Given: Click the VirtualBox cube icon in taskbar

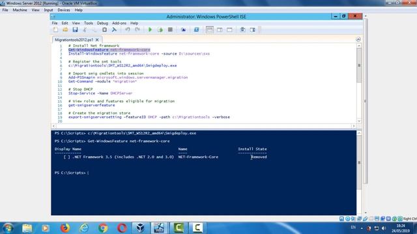Looking at the screenshot, I should click(141, 228).
